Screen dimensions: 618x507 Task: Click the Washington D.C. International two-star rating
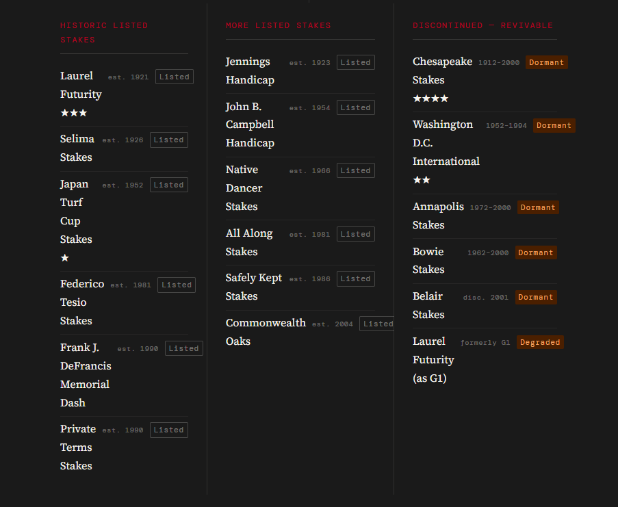coord(422,180)
